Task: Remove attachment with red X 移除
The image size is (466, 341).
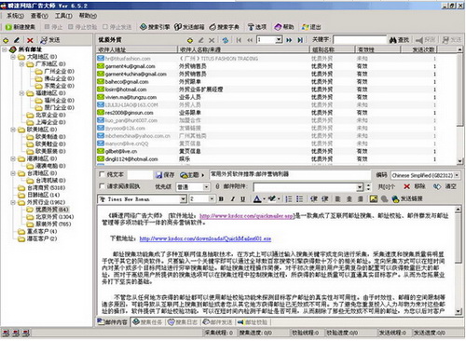Action: 415,186
